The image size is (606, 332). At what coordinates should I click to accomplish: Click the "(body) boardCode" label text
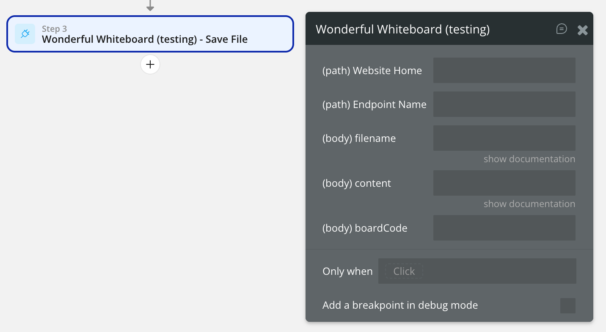[365, 228]
